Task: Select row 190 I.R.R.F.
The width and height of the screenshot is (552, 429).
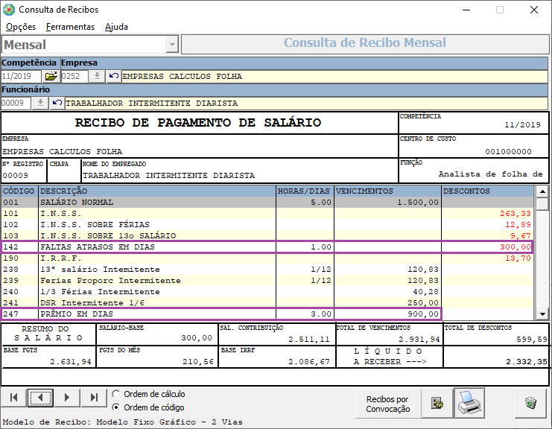Action: 267,258
